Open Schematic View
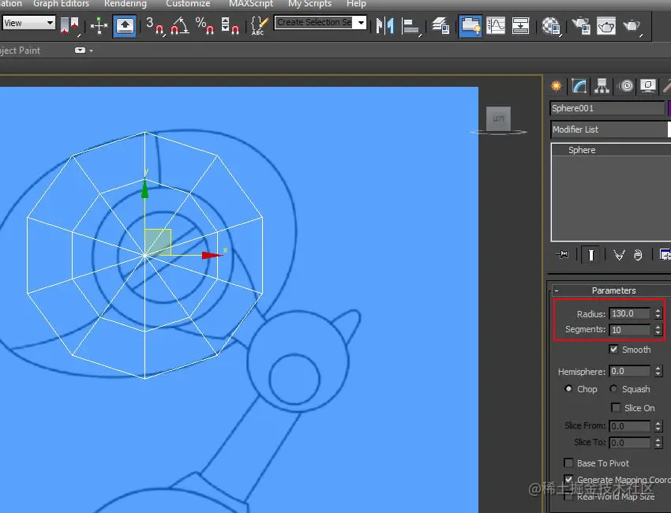671x513 pixels. click(x=520, y=26)
